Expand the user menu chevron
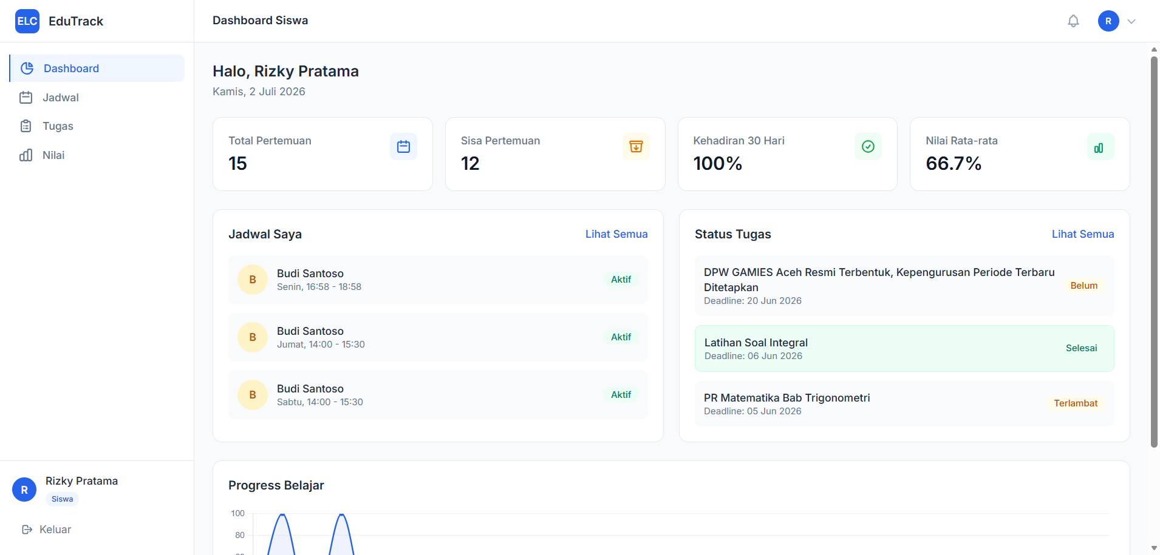 (1131, 21)
